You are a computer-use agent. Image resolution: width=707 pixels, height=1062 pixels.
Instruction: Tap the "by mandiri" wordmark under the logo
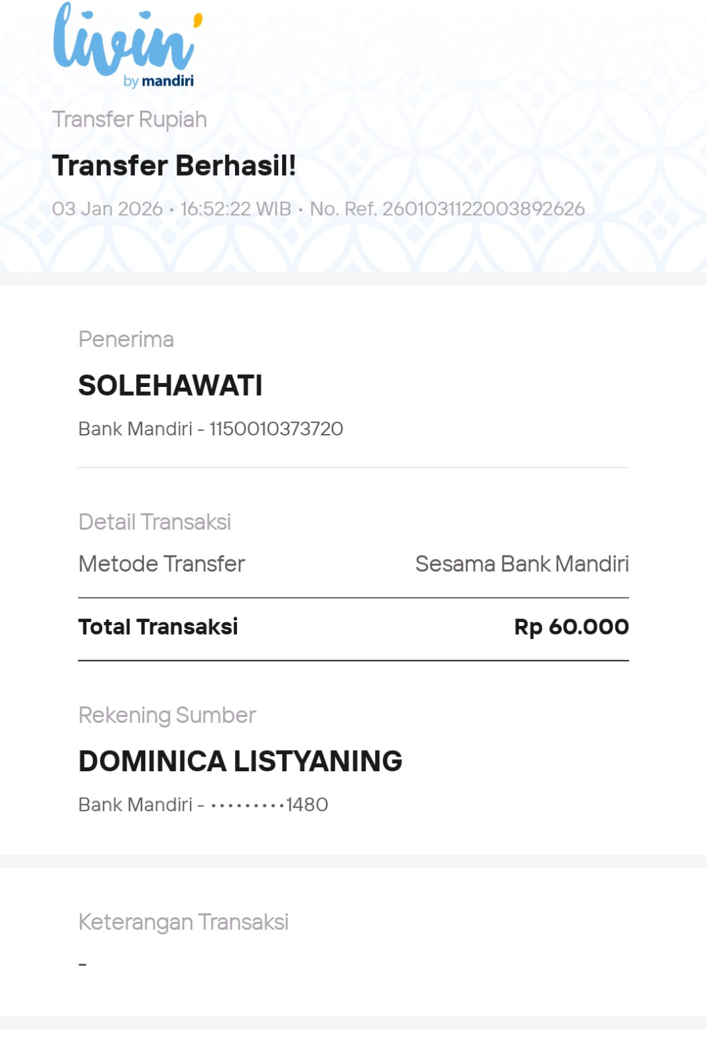coord(159,81)
